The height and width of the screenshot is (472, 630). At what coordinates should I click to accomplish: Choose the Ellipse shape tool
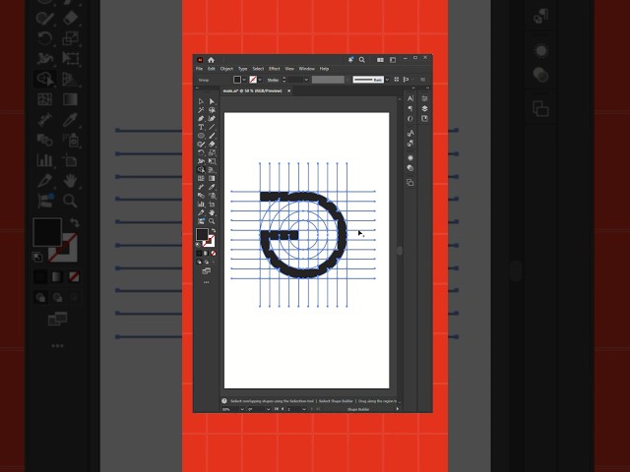(x=201, y=136)
